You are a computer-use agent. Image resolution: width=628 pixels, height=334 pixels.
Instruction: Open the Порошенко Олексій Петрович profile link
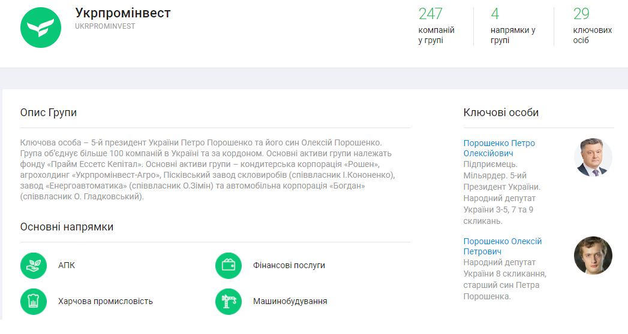pos(502,247)
